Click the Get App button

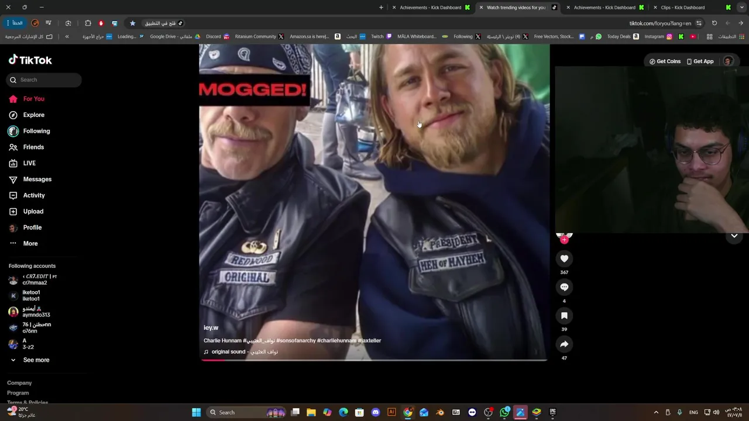[700, 61]
